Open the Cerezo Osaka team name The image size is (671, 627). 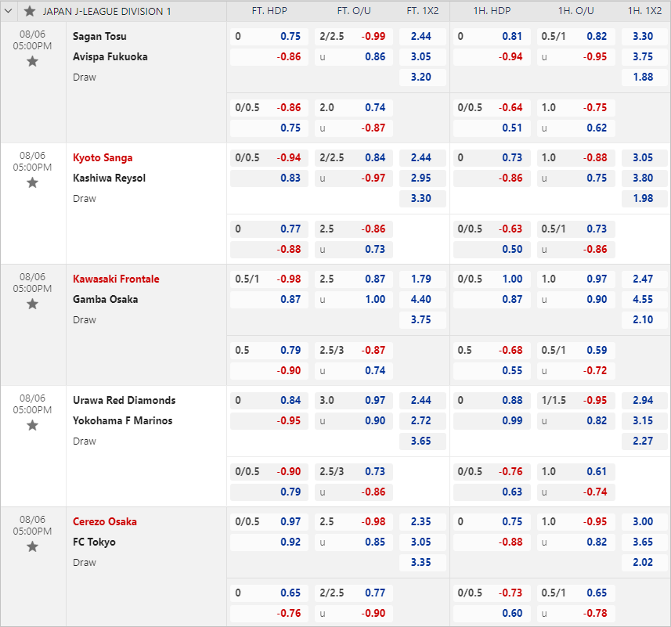tap(105, 522)
